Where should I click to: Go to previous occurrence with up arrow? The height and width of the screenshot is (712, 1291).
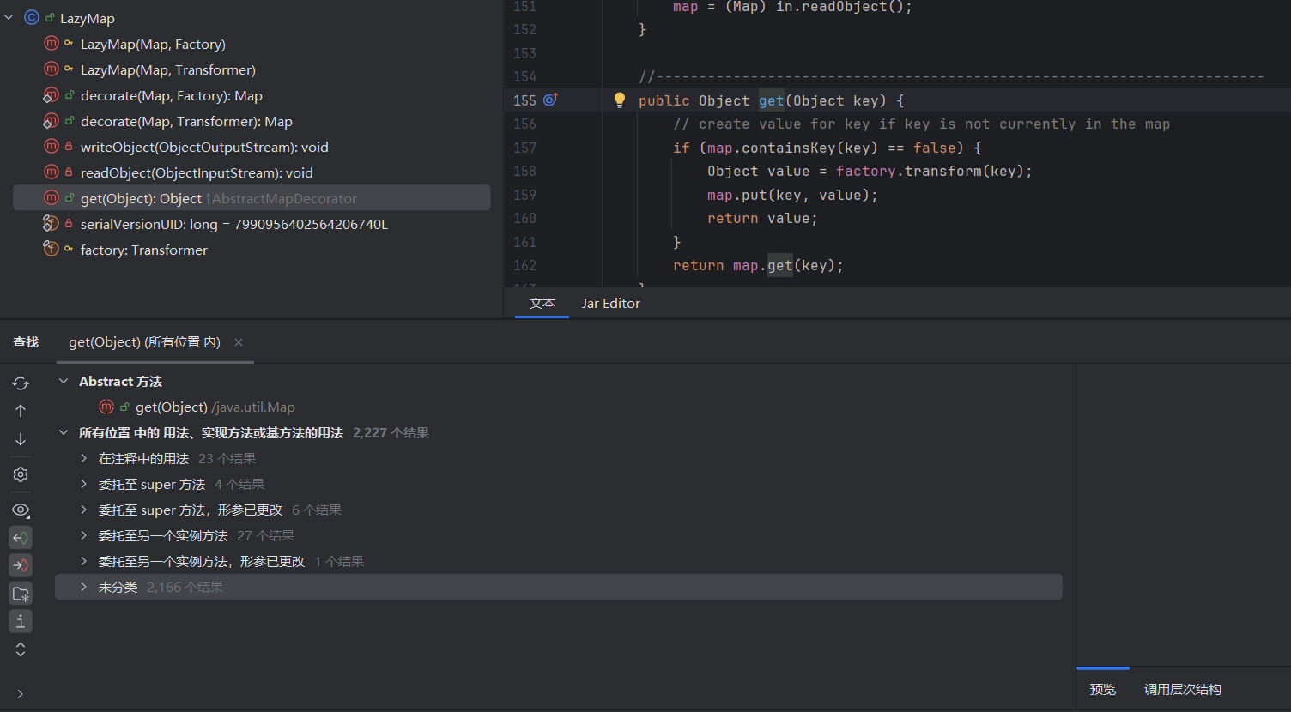pyautogui.click(x=21, y=412)
